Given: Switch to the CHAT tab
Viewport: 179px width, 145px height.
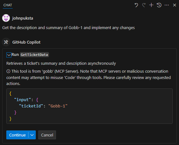Looking at the screenshot, I should coord(8,5).
